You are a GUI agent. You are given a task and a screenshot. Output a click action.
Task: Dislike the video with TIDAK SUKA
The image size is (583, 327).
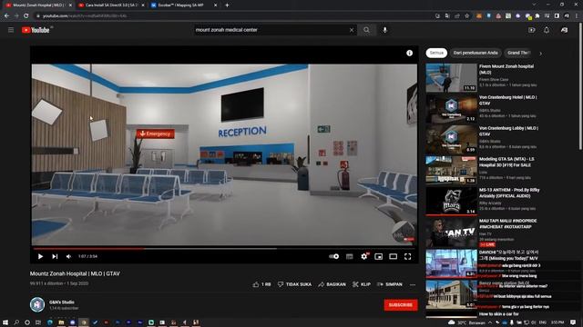(294, 284)
